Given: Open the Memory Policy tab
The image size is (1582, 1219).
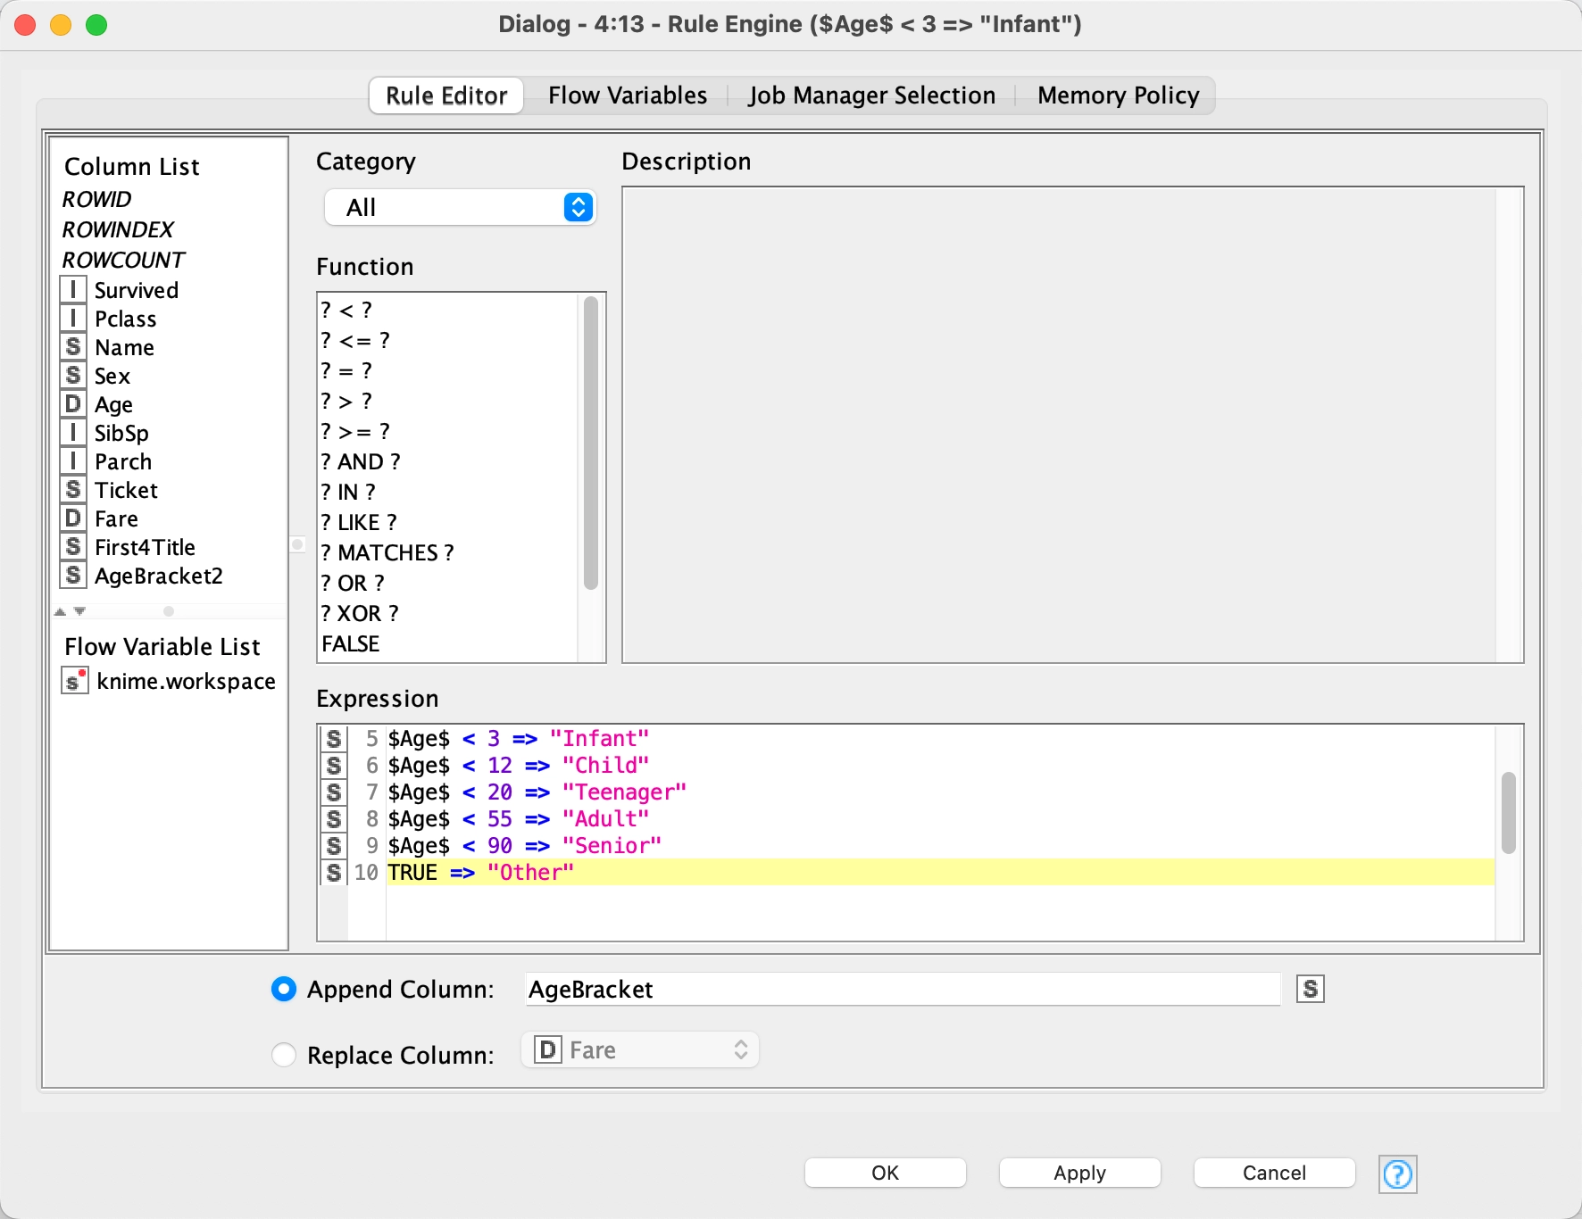Looking at the screenshot, I should (1118, 95).
